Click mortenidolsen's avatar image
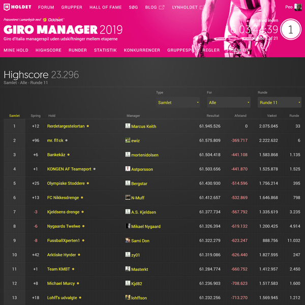The height and width of the screenshot is (305, 305). click(x=128, y=155)
